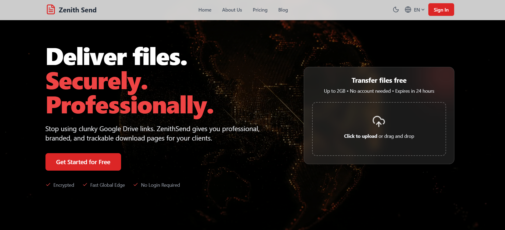505x230 pixels.
Task: Click the cloud upload icon
Action: 379,121
